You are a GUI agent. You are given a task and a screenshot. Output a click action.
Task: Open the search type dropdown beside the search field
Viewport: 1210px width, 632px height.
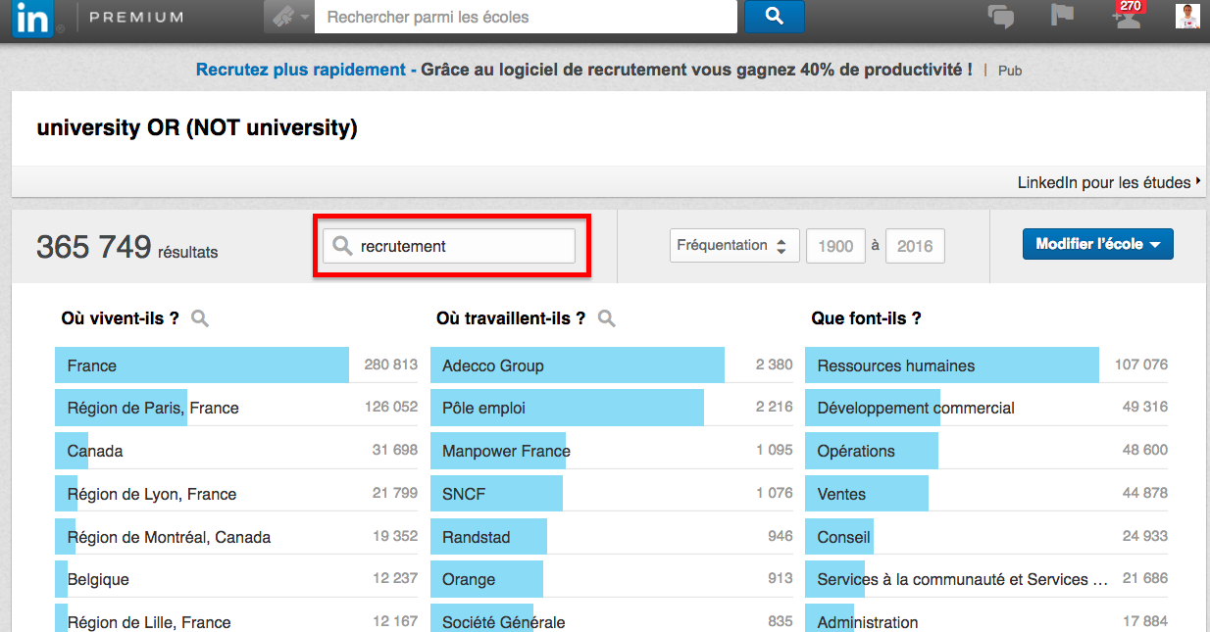pos(289,17)
